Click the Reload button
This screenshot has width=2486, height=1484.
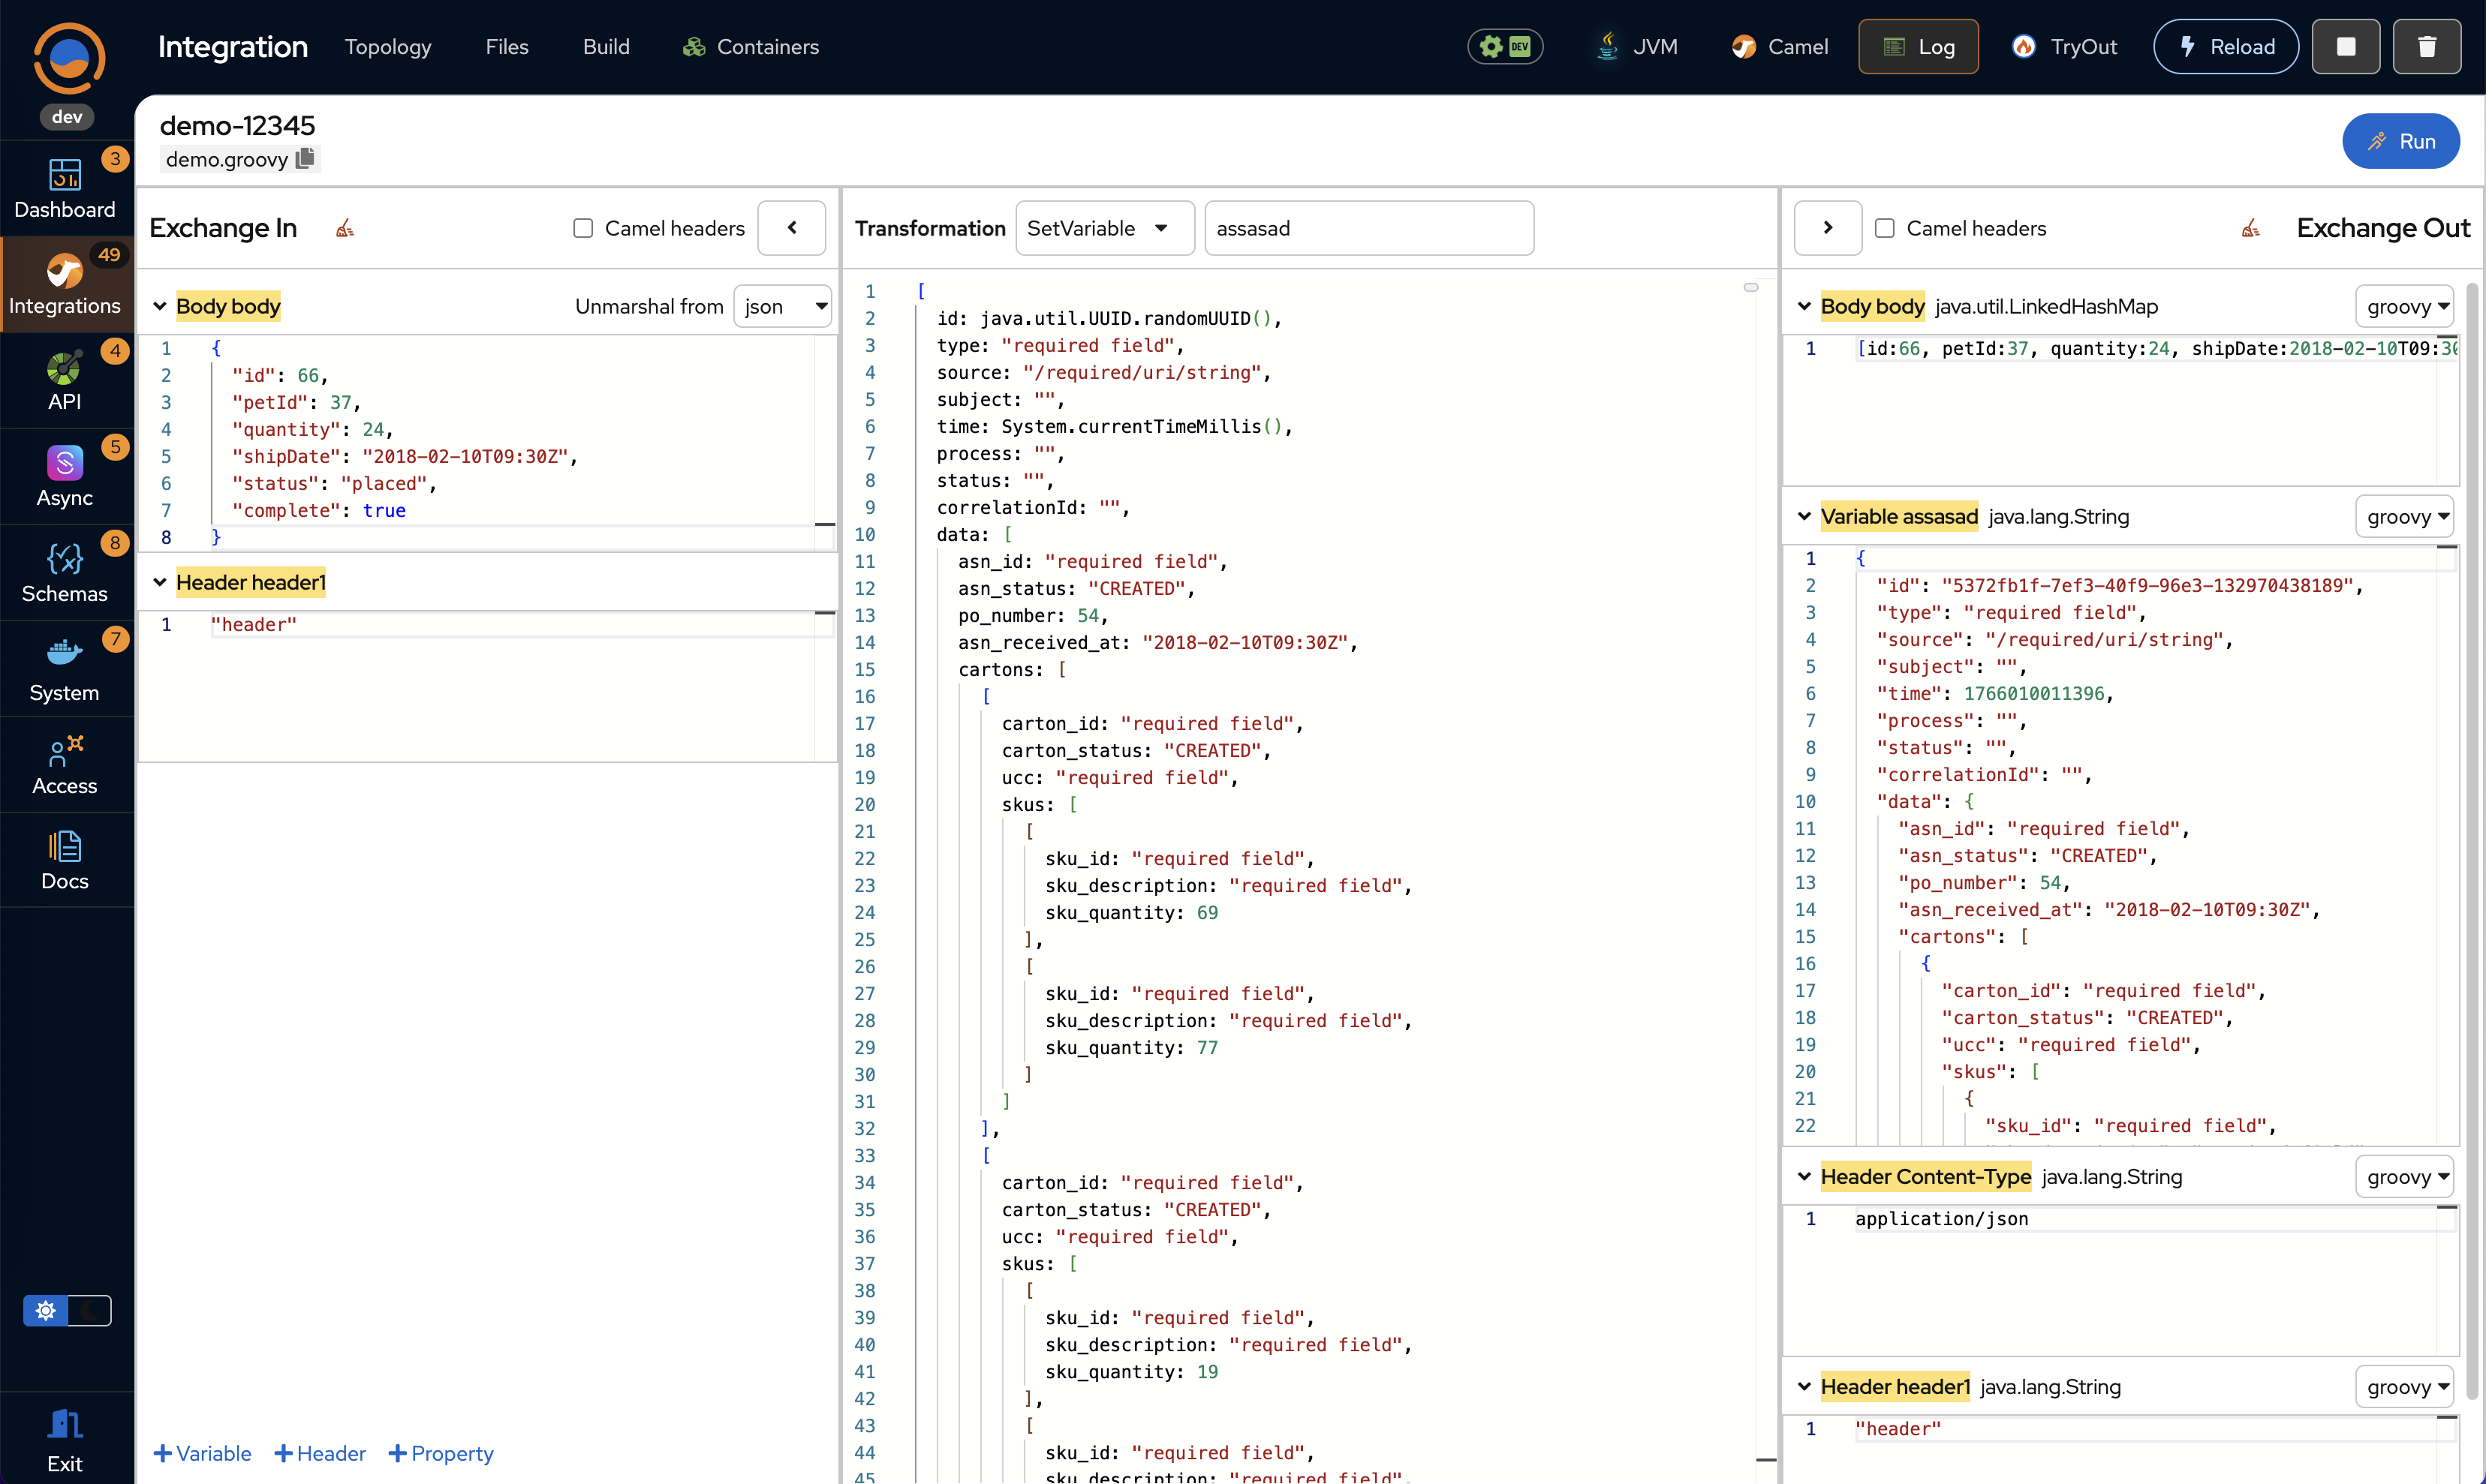(x=2225, y=46)
